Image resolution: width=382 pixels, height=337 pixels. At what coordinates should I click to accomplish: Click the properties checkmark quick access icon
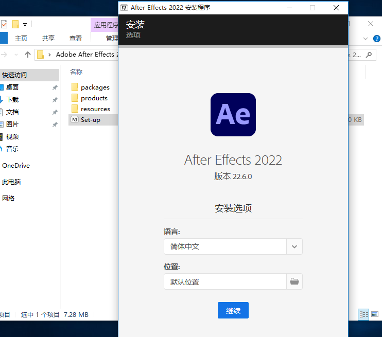4,24
